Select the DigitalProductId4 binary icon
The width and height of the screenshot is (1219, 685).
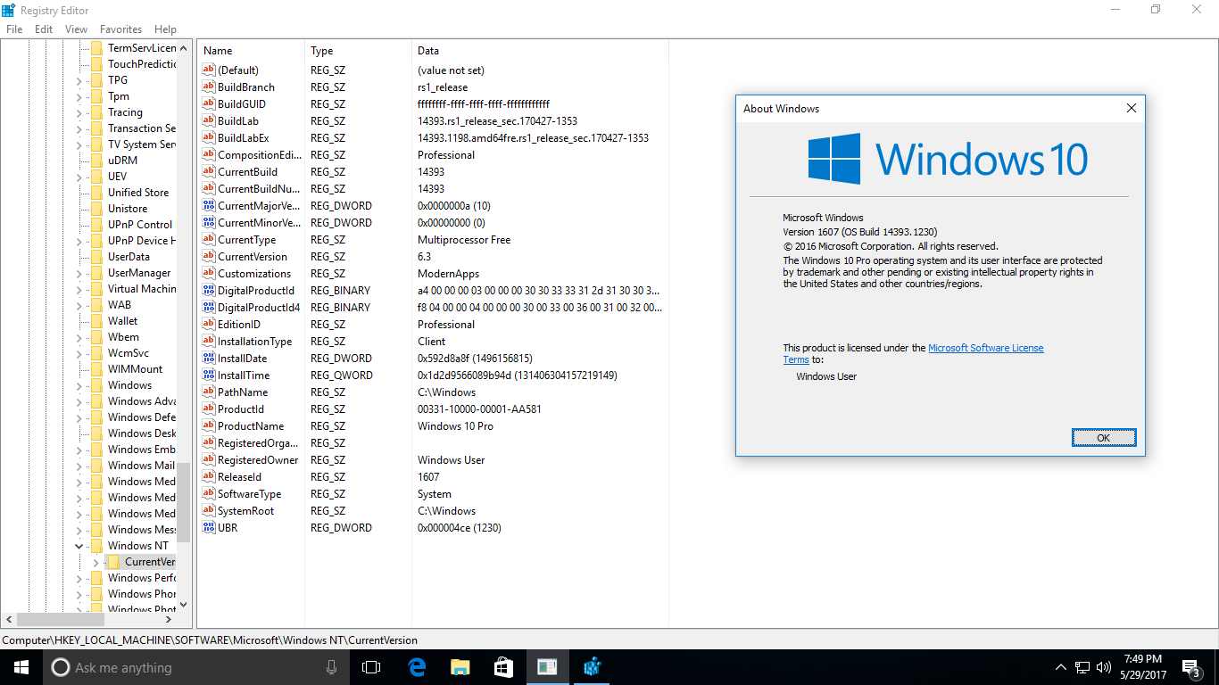click(209, 308)
